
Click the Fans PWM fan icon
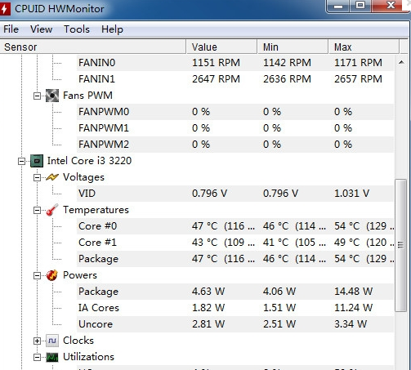click(x=52, y=96)
